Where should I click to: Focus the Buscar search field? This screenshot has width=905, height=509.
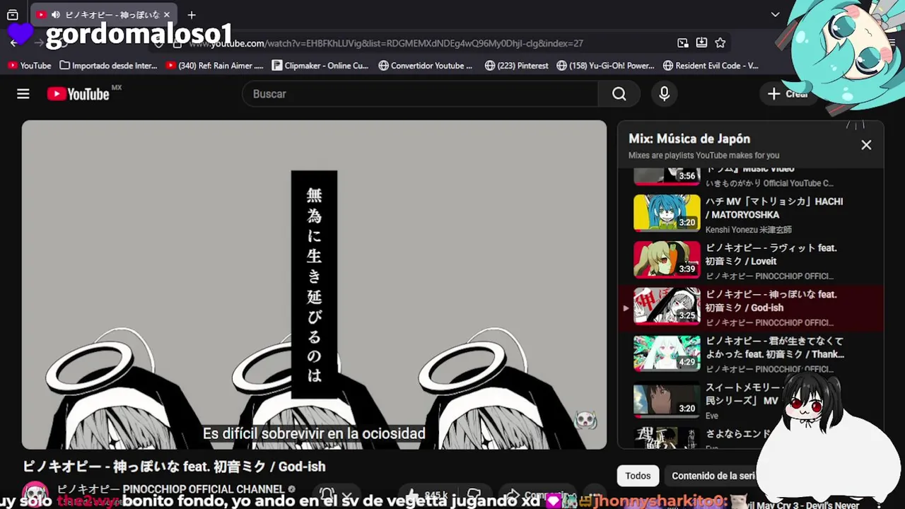(x=420, y=94)
